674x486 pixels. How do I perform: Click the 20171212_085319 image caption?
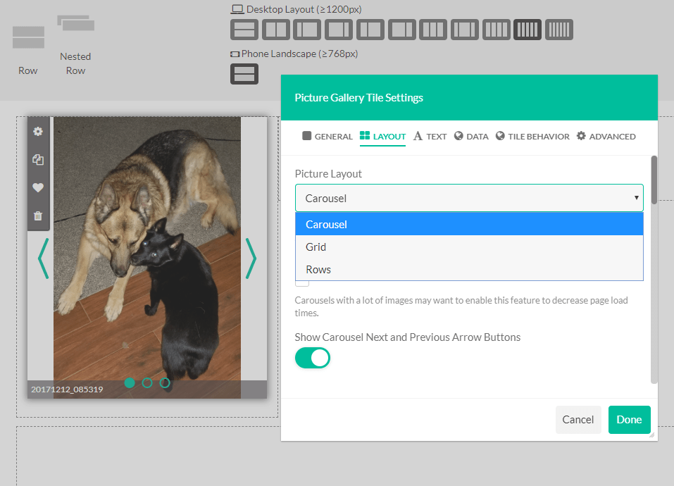click(x=67, y=390)
